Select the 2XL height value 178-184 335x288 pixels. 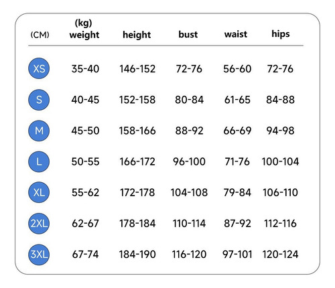137,223
